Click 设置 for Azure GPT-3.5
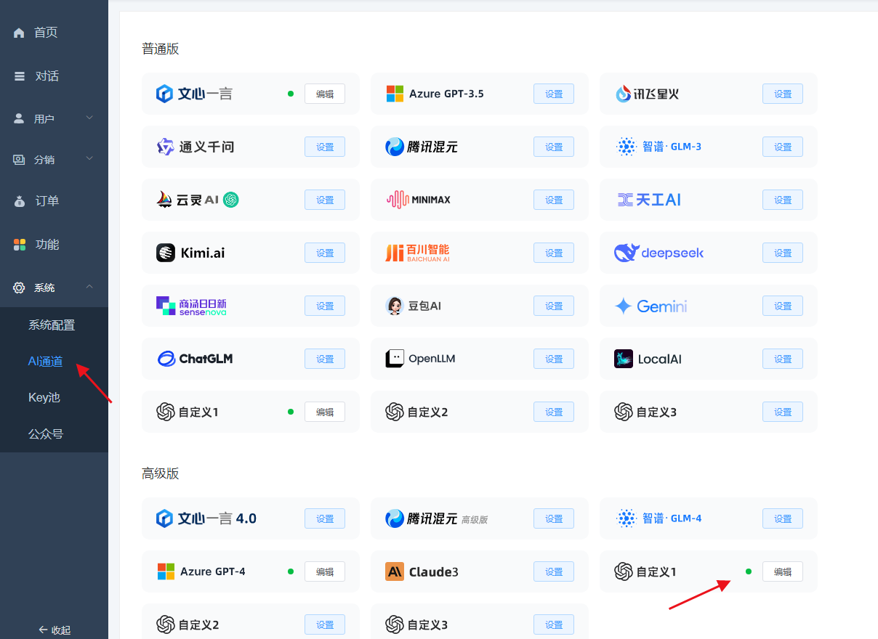The width and height of the screenshot is (878, 639). (554, 94)
